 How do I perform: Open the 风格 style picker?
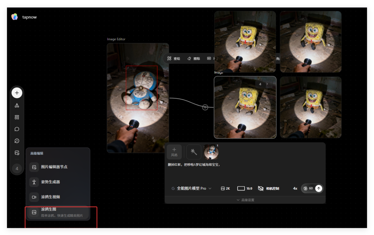coord(174,152)
